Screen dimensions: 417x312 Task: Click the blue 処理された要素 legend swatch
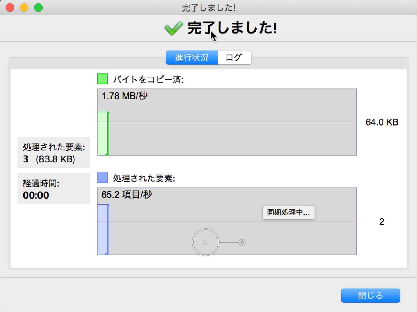(103, 178)
